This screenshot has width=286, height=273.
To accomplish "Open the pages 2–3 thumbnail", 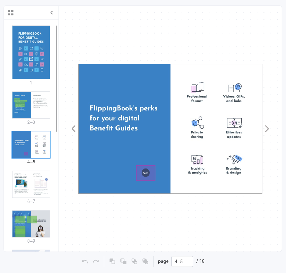I will click(31, 105).
